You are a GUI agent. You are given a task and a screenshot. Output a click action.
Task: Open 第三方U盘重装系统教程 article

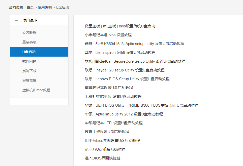point(105,149)
